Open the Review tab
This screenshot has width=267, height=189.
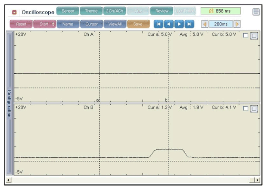[x=161, y=11]
